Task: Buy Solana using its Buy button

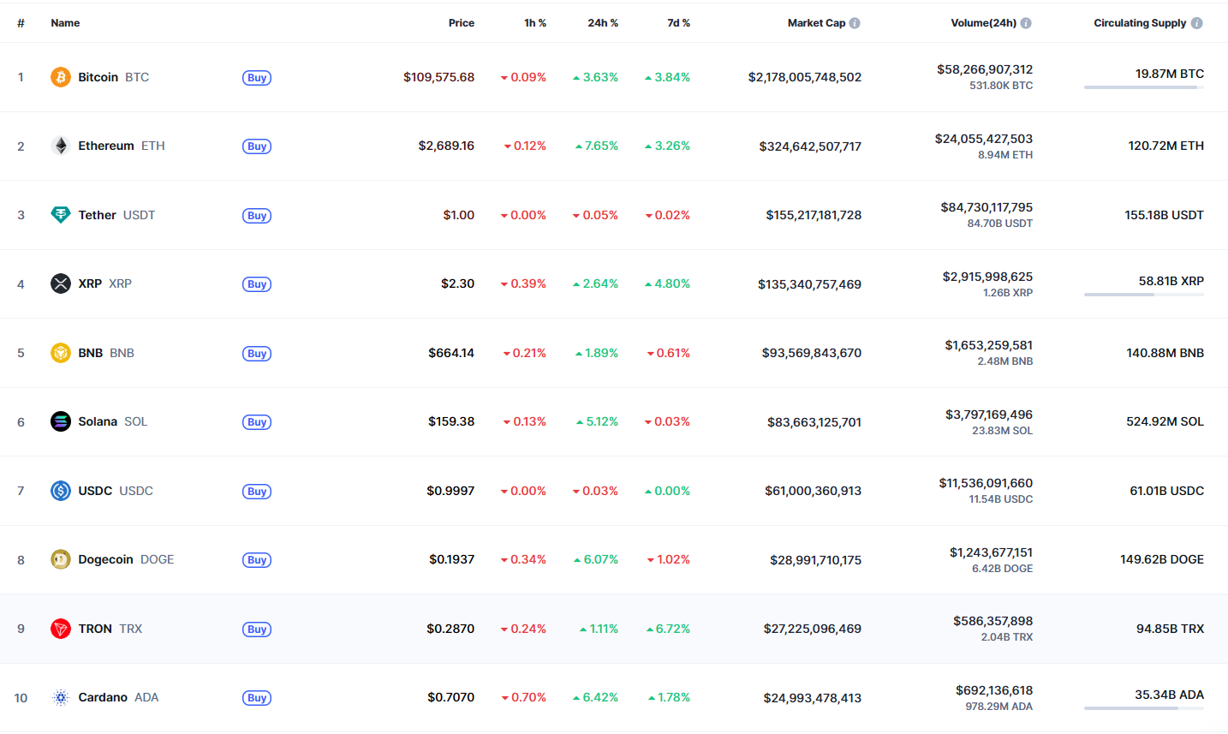Action: pyautogui.click(x=257, y=422)
